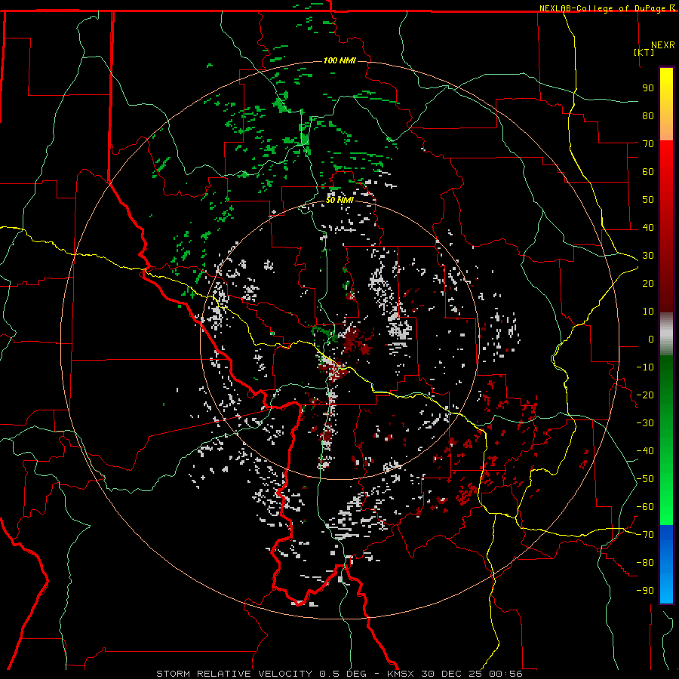Click the 100 NMI range ring label
Viewport: 679px width, 679px height.
coord(339,60)
